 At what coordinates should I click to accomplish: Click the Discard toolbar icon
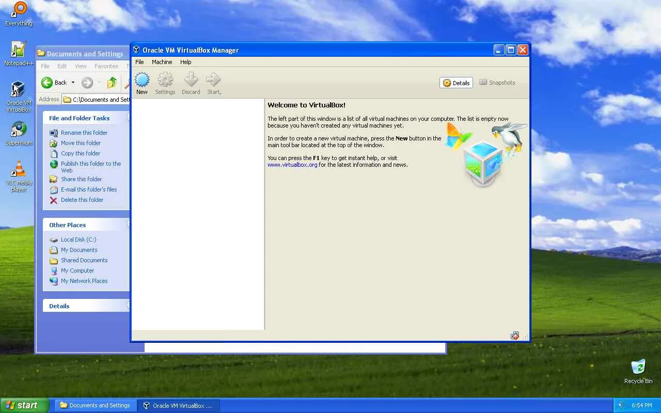[191, 83]
